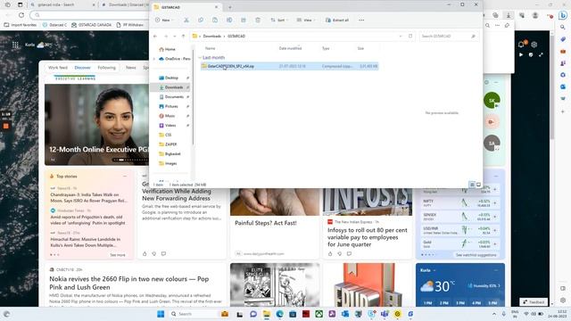Expand the OneDrive node in navigation pane

coord(154,59)
